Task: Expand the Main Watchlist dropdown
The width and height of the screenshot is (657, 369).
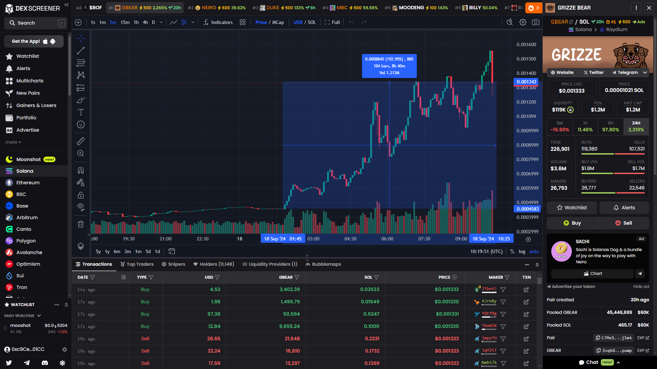Action: [x=23, y=316]
